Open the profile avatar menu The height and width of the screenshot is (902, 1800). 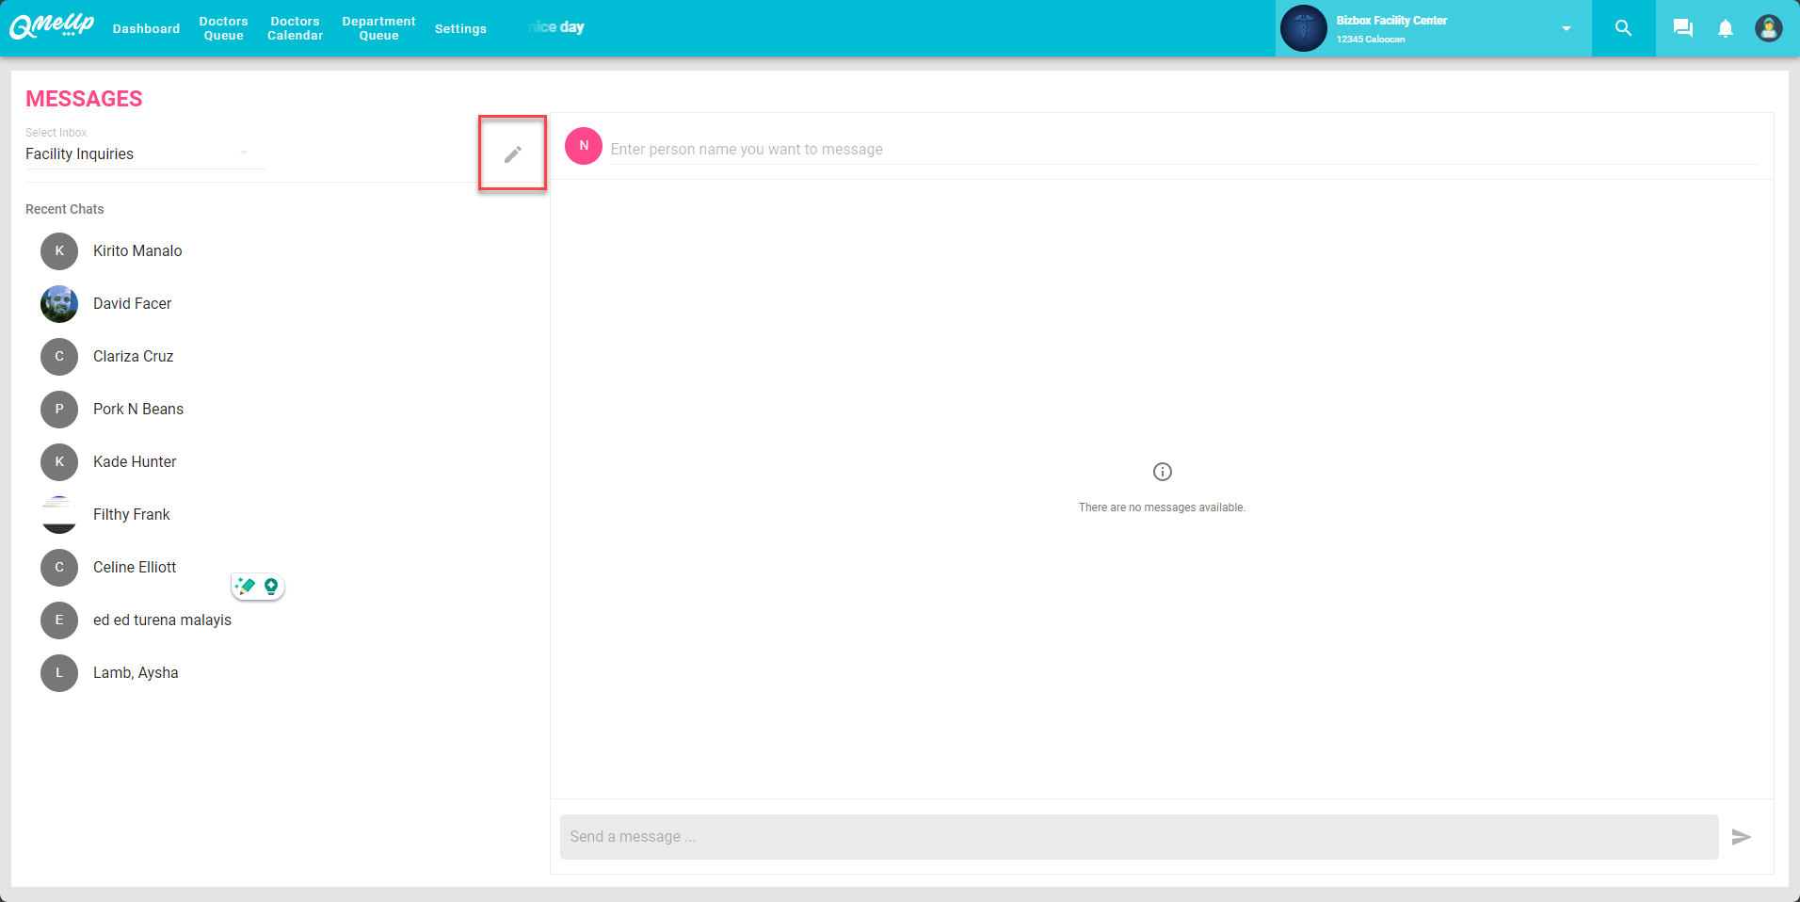coord(1768,28)
